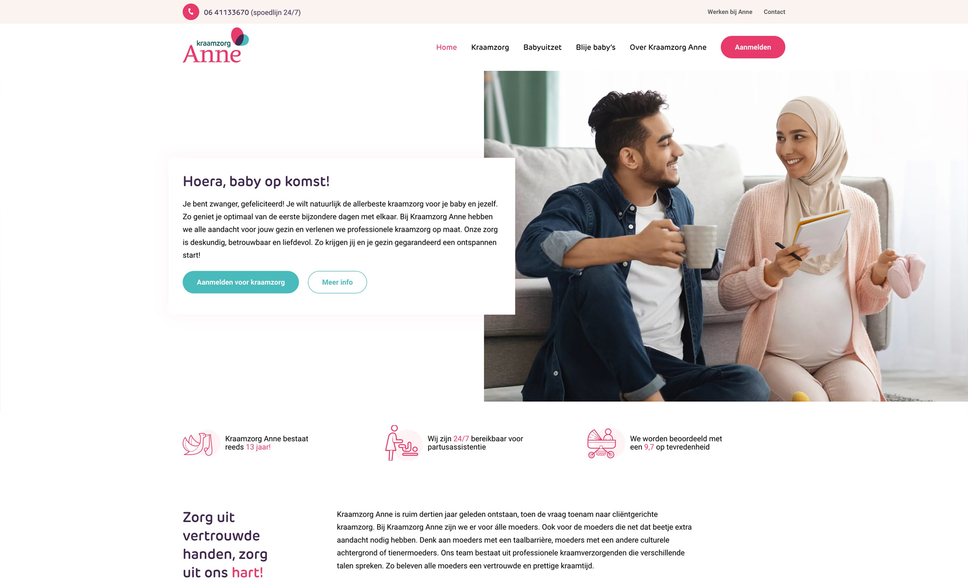
Task: Click the hero photo of the couple
Action: [725, 236]
